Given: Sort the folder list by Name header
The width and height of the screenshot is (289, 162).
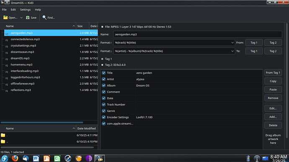Looking at the screenshot, I should tap(38, 128).
